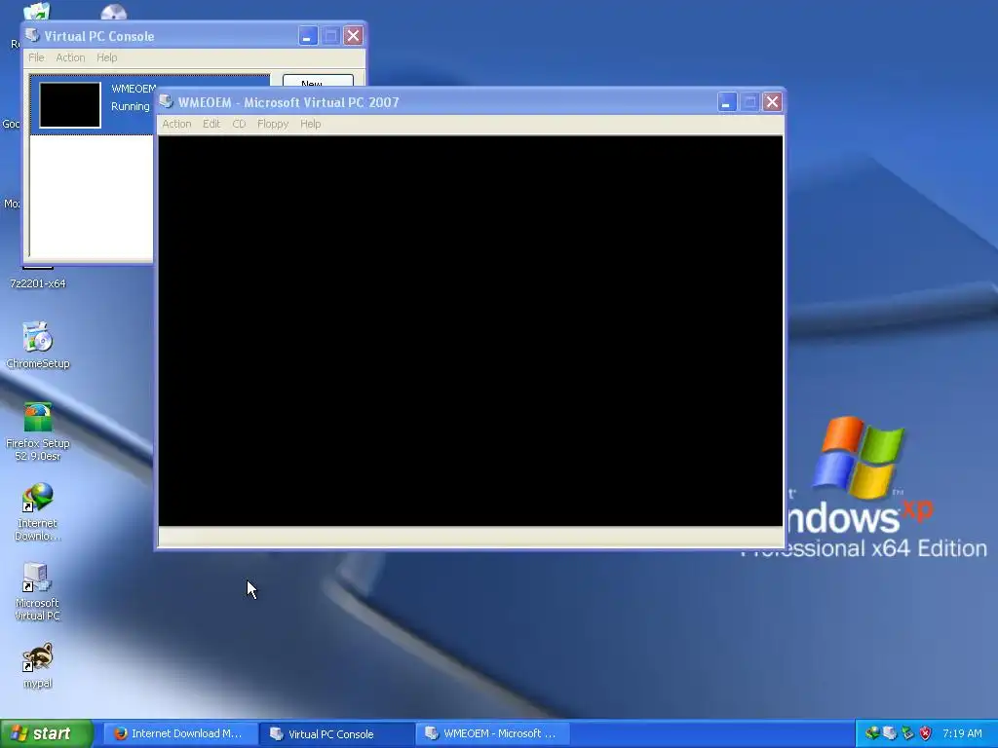Viewport: 998px width, 748px height.
Task: Click the red Security Center shield tray icon
Action: 926,733
